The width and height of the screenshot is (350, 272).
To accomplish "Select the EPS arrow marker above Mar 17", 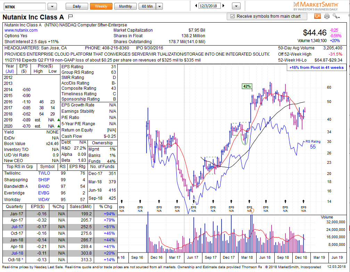I will 177,201.
